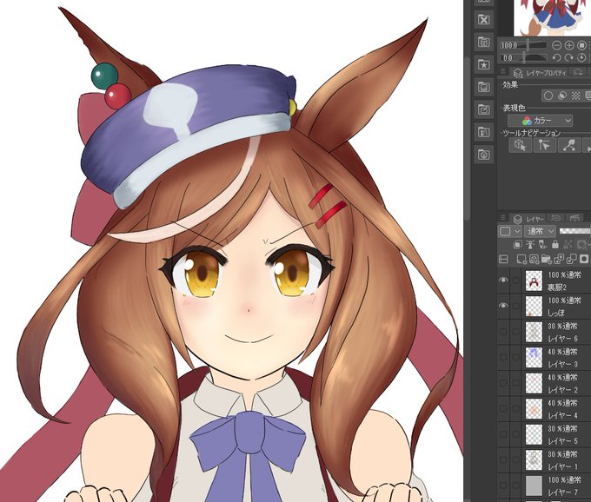Apply border effect circle icon

(548, 96)
